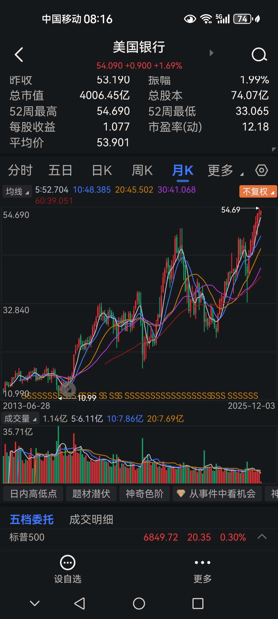Tap the diamond icon on events chip
The image size is (278, 619).
(x=181, y=493)
